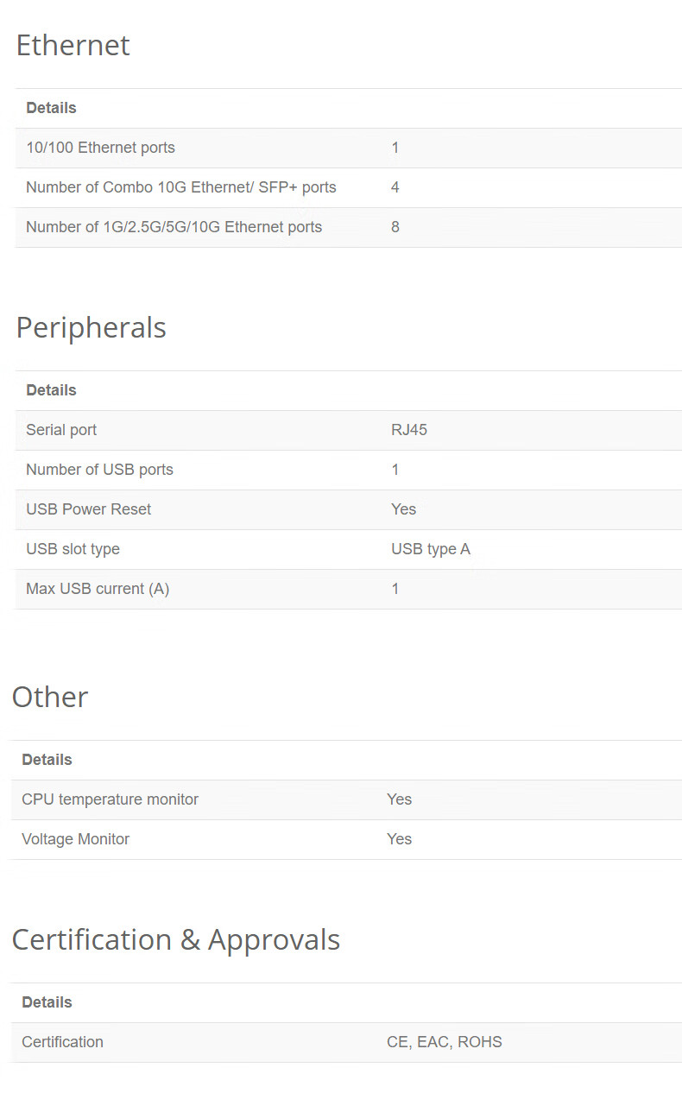Select the 10/100 Ethernet ports row label
The image size is (682, 1112).
click(100, 148)
